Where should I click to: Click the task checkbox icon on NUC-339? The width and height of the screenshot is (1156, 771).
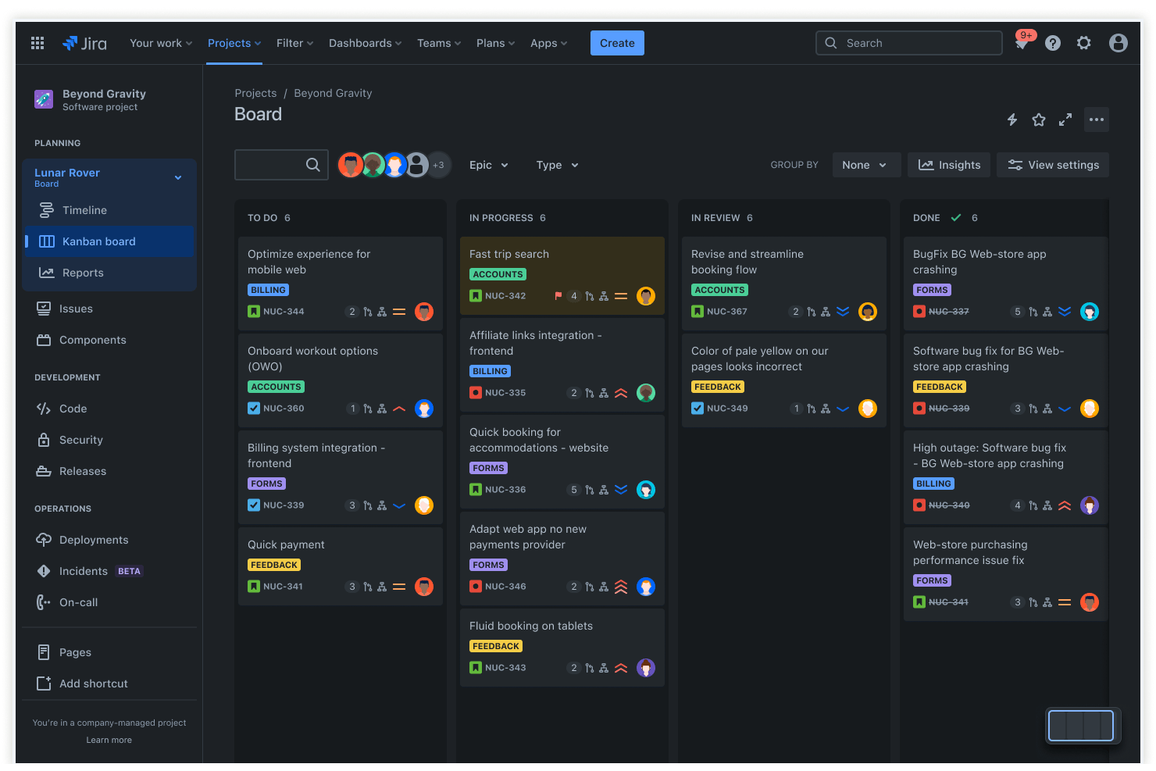[254, 505]
